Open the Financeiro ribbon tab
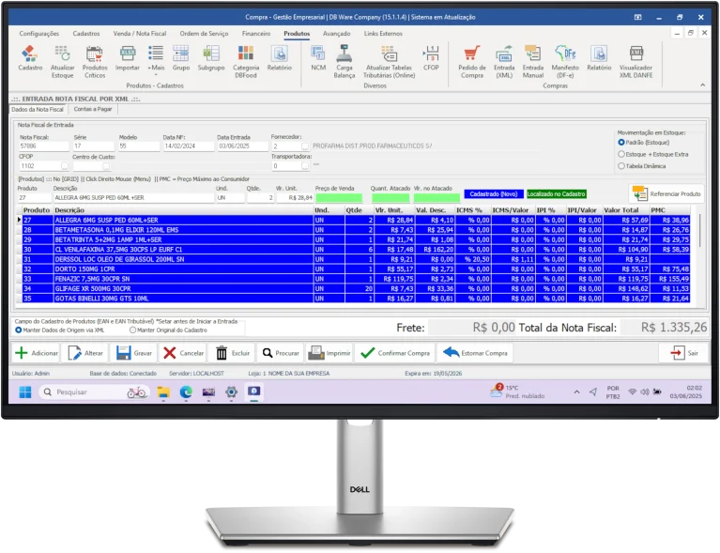The width and height of the screenshot is (720, 553). 255,33
